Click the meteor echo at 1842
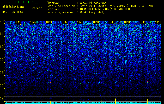Screen dimensions: 164x104 (31, 82)
